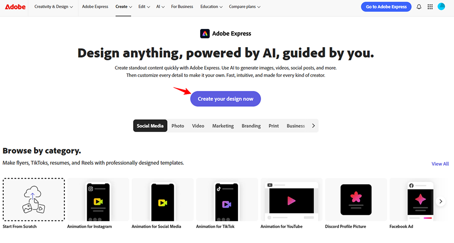Click the Adobe Express logo icon
Image resolution: width=454 pixels, height=243 pixels.
(x=205, y=33)
